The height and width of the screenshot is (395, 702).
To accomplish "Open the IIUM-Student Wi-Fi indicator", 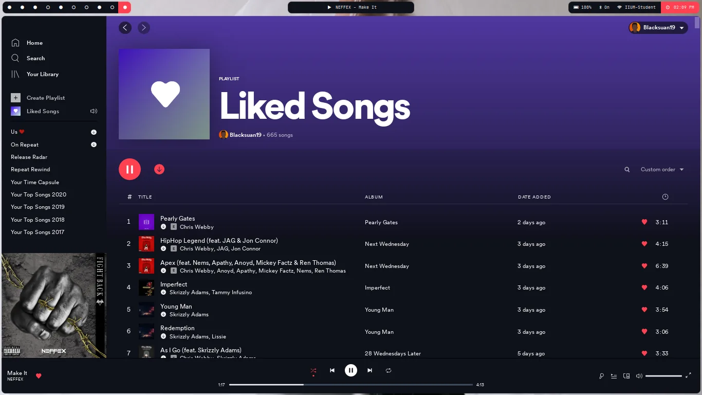I will [x=636, y=7].
